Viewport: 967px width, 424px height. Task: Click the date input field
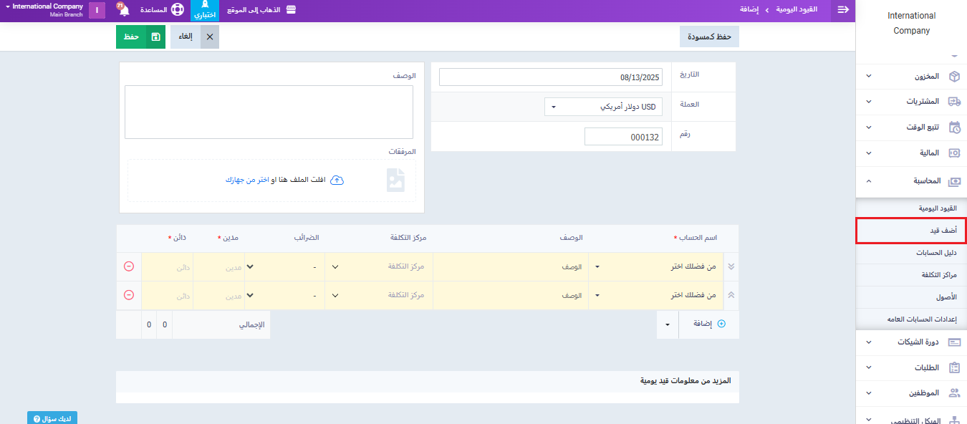click(x=550, y=77)
